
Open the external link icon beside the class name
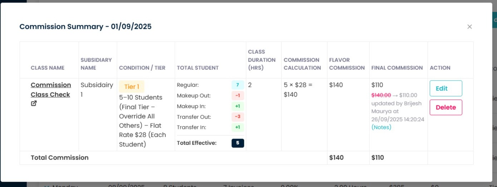pos(34,104)
